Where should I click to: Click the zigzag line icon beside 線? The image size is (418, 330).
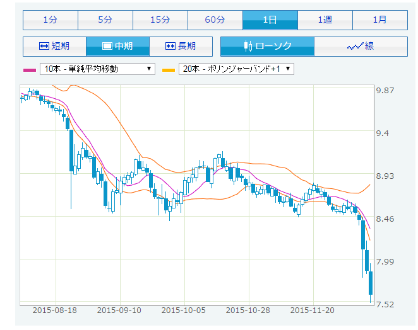click(x=355, y=47)
